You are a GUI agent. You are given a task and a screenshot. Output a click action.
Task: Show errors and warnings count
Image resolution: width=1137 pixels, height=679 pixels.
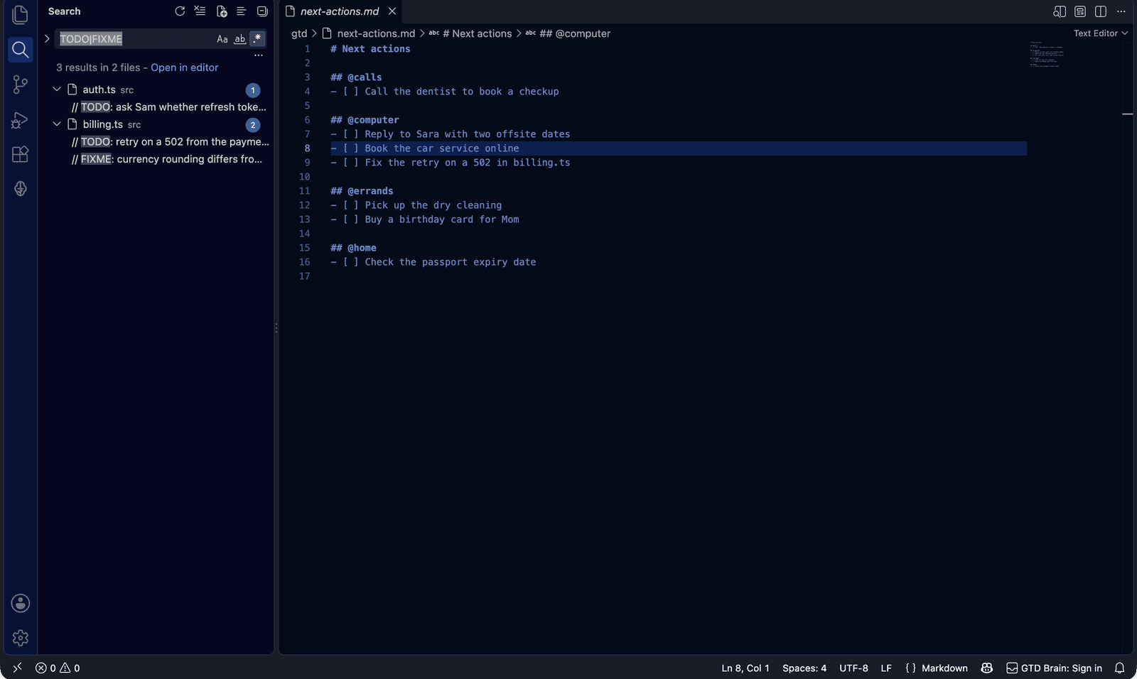point(58,668)
